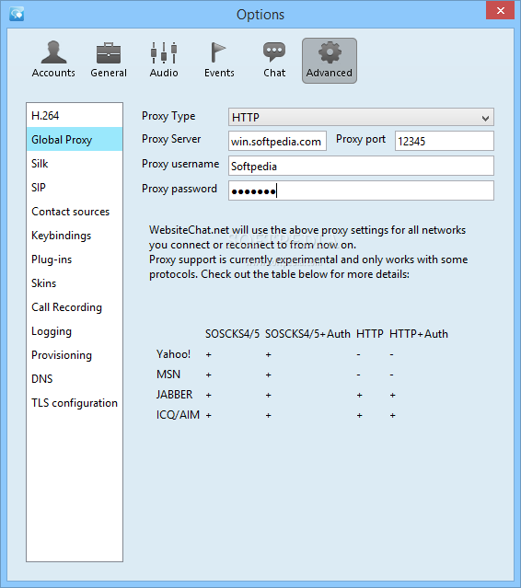
Task: Open the General briefcase tab
Action: [109, 60]
